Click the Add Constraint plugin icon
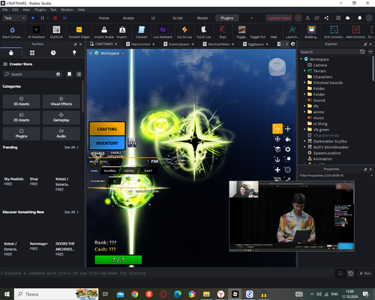 (356, 30)
